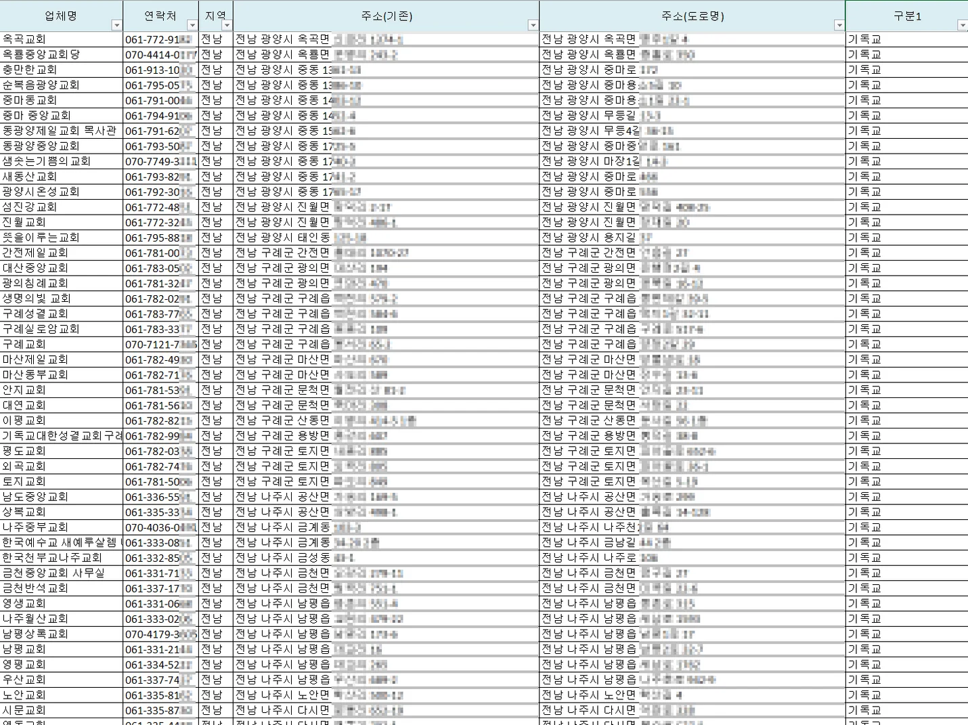This screenshot has width=968, height=725.
Task: Click the 노안교회 cell
Action: (x=62, y=695)
